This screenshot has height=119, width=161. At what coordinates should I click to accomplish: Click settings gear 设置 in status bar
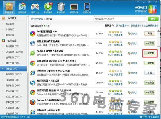click(143, 117)
